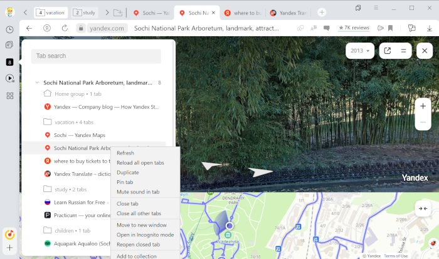Screen dimensions: 439x259
Task: Click the yandex.com address field
Action: (x=107, y=28)
